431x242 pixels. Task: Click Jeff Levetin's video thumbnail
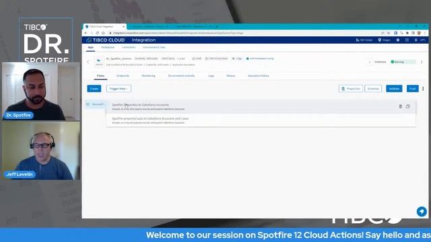click(x=41, y=151)
